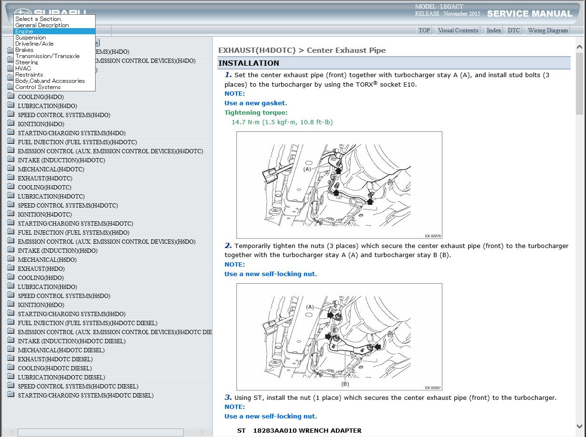Image resolution: width=586 pixels, height=437 pixels.
Task: Choose Brakes in section dropdown
Action: [x=55, y=50]
